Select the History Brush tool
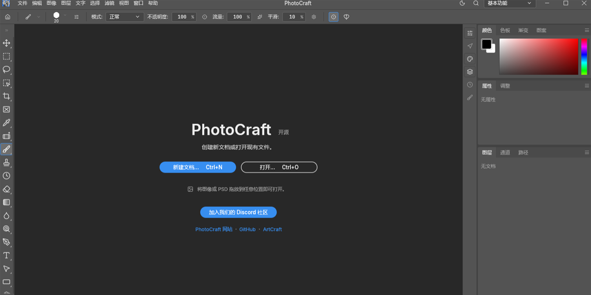591x295 pixels. click(6, 176)
